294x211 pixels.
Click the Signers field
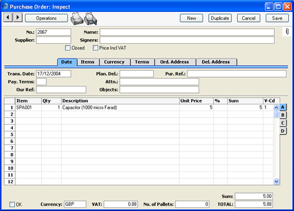(x=187, y=40)
